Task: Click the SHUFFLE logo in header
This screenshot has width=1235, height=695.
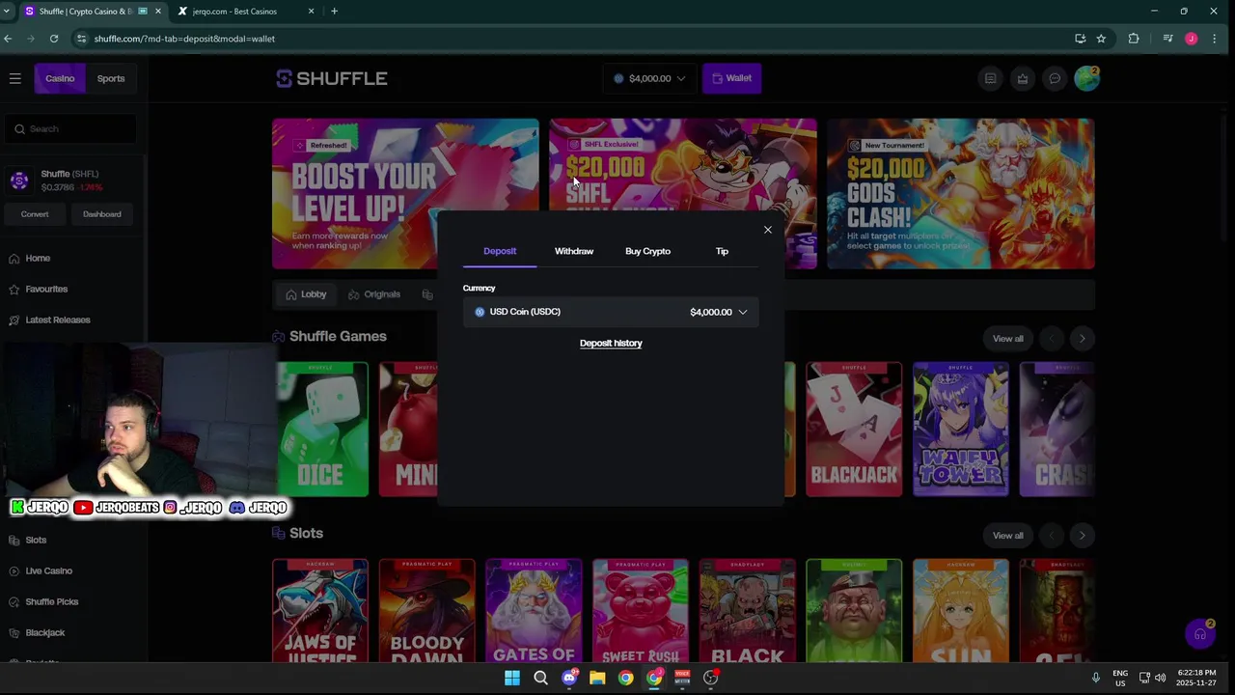Action: click(331, 78)
